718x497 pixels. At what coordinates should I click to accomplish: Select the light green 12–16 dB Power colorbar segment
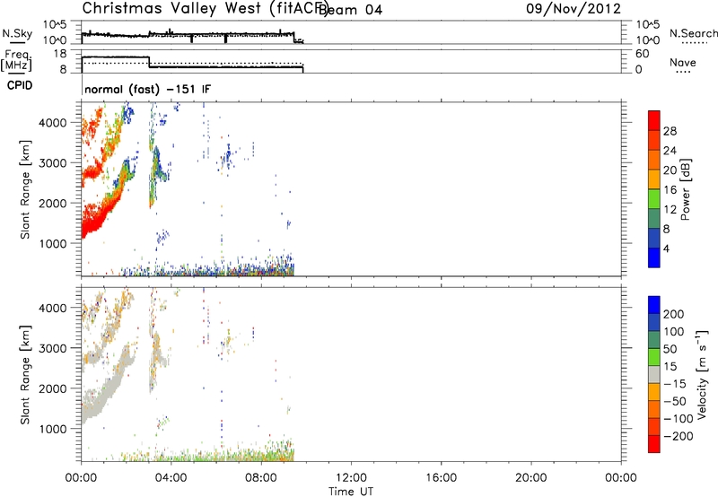[654, 198]
